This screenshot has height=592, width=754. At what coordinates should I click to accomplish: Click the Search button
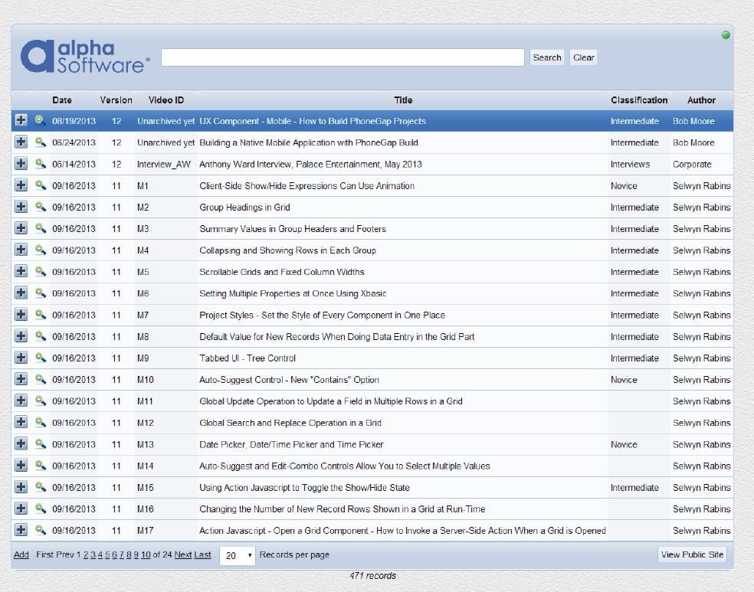(x=547, y=57)
